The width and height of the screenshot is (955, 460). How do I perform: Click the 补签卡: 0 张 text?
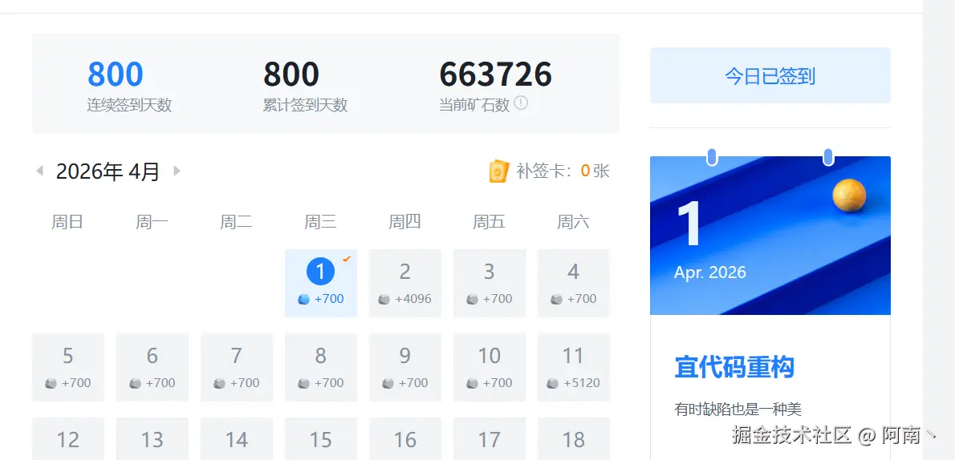tap(563, 171)
